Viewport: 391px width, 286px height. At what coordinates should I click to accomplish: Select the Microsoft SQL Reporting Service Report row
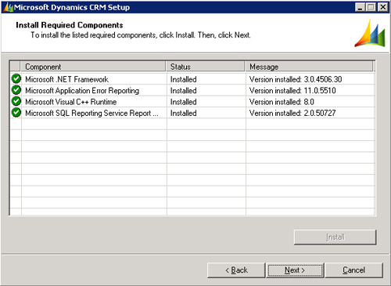pos(192,113)
